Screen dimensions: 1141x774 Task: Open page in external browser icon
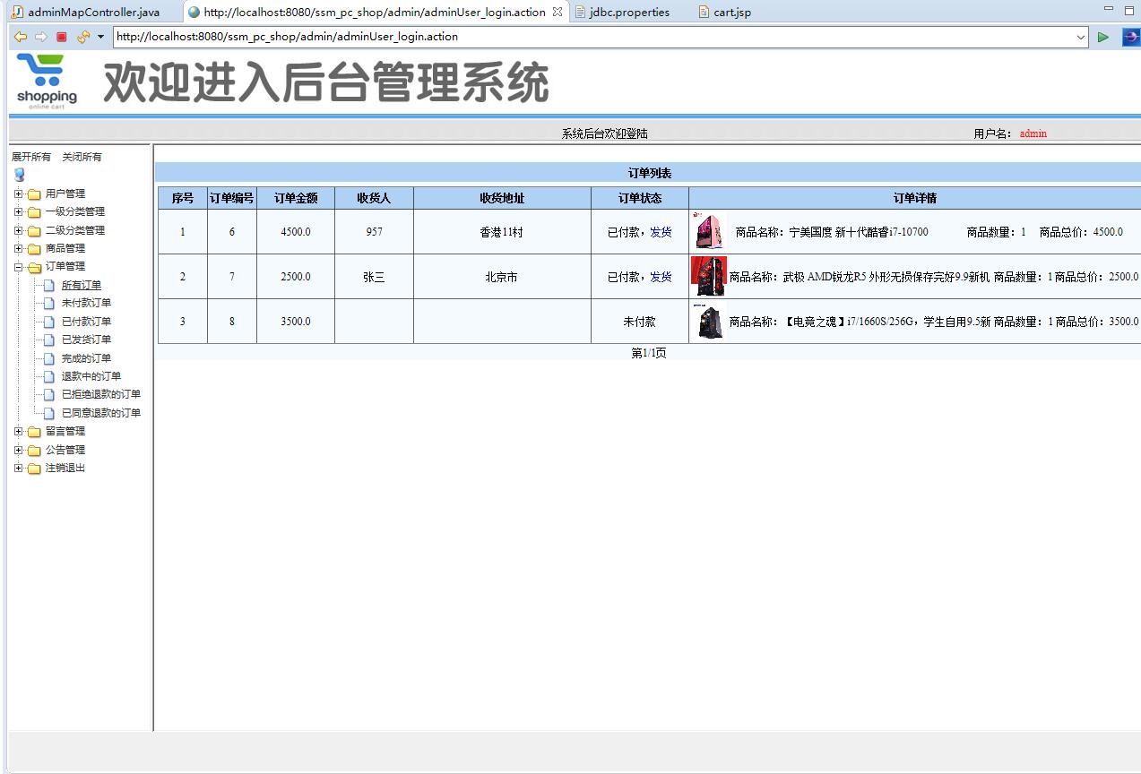[1130, 37]
